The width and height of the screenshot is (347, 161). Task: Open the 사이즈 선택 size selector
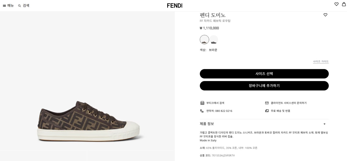(264, 74)
